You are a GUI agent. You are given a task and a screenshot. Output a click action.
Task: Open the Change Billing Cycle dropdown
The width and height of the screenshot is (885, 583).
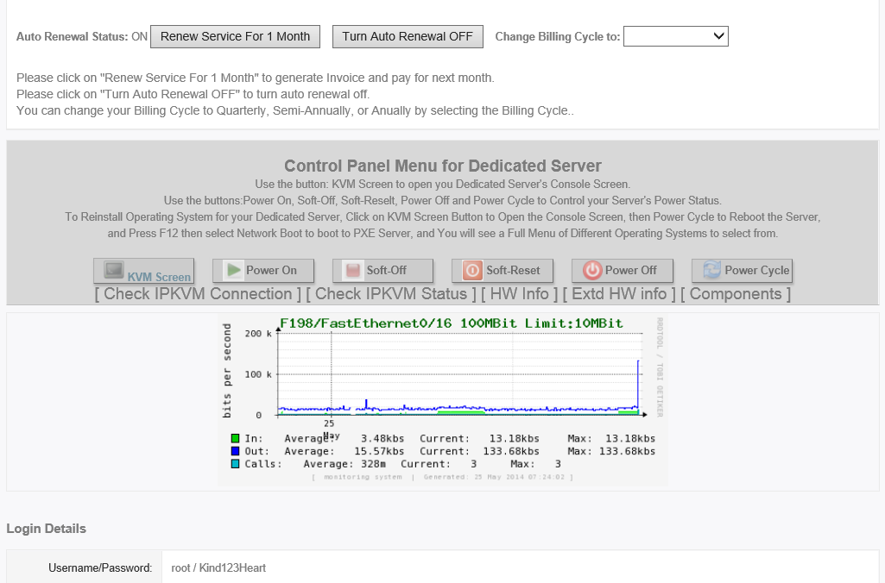(x=676, y=36)
